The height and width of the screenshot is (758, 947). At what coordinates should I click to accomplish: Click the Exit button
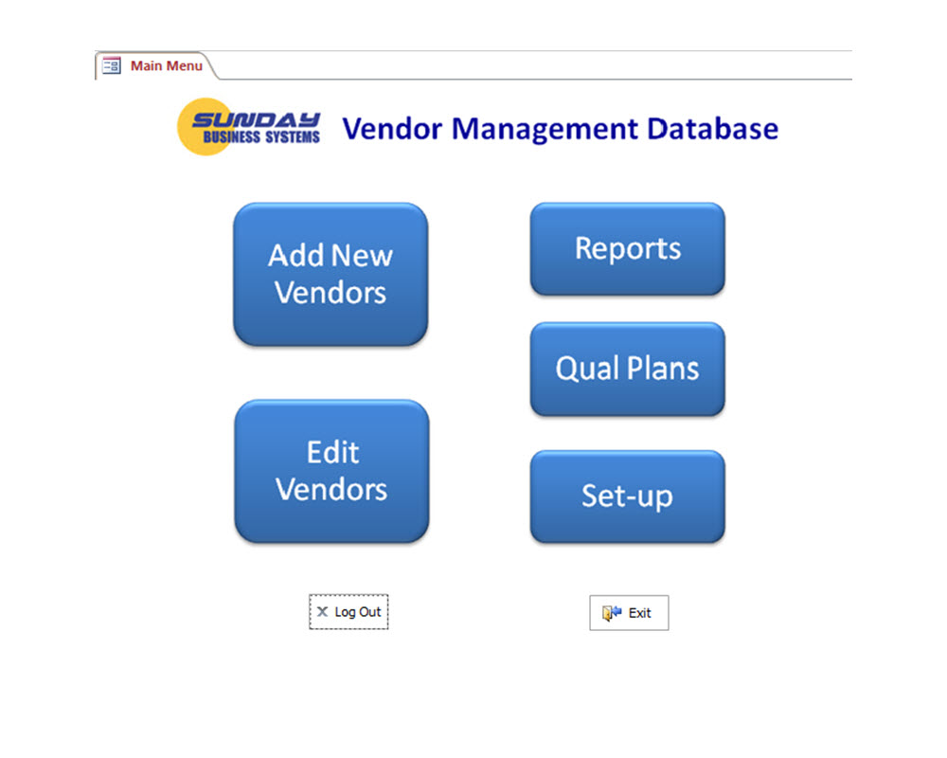pyautogui.click(x=629, y=612)
